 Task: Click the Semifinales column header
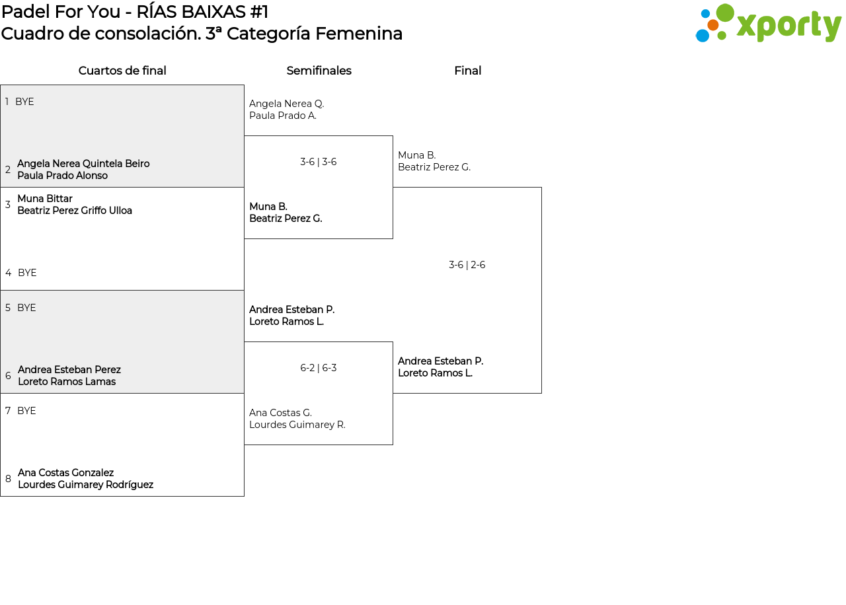tap(319, 71)
